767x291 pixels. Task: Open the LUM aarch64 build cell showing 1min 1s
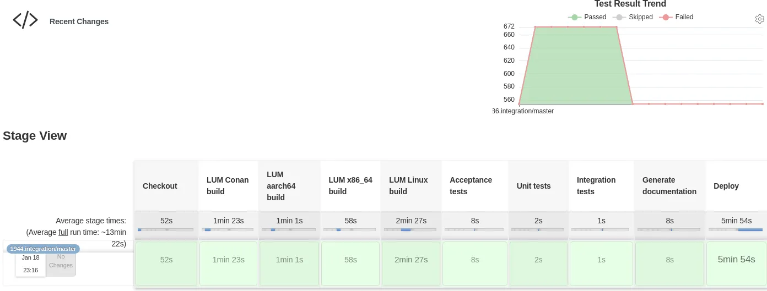tap(289, 263)
